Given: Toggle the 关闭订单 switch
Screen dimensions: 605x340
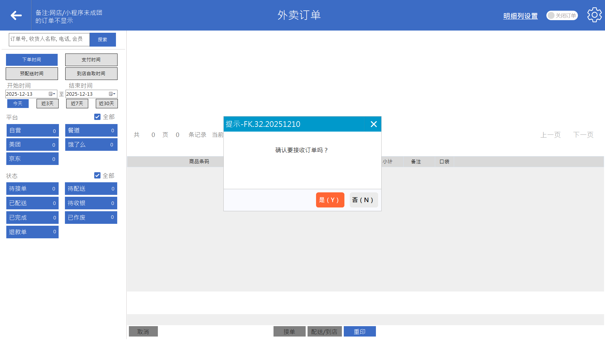Looking at the screenshot, I should point(562,15).
